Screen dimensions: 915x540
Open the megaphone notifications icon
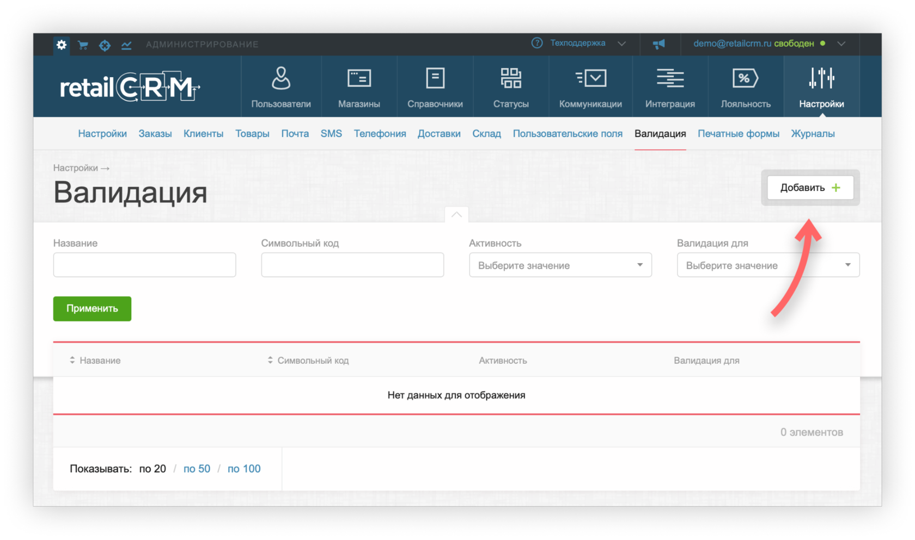659,44
